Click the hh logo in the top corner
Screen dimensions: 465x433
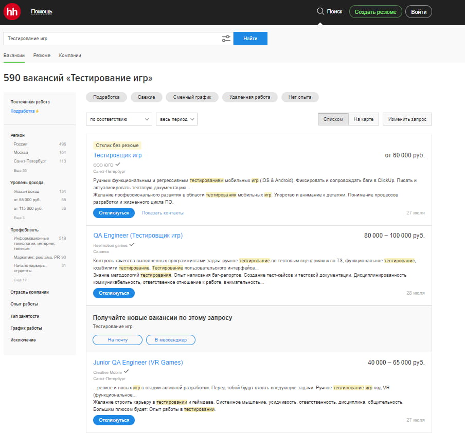coord(11,11)
